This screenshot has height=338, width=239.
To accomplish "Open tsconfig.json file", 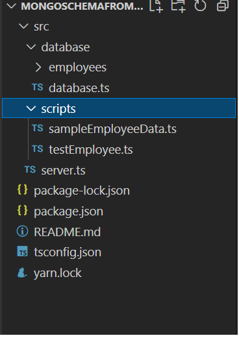I will click(x=68, y=252).
